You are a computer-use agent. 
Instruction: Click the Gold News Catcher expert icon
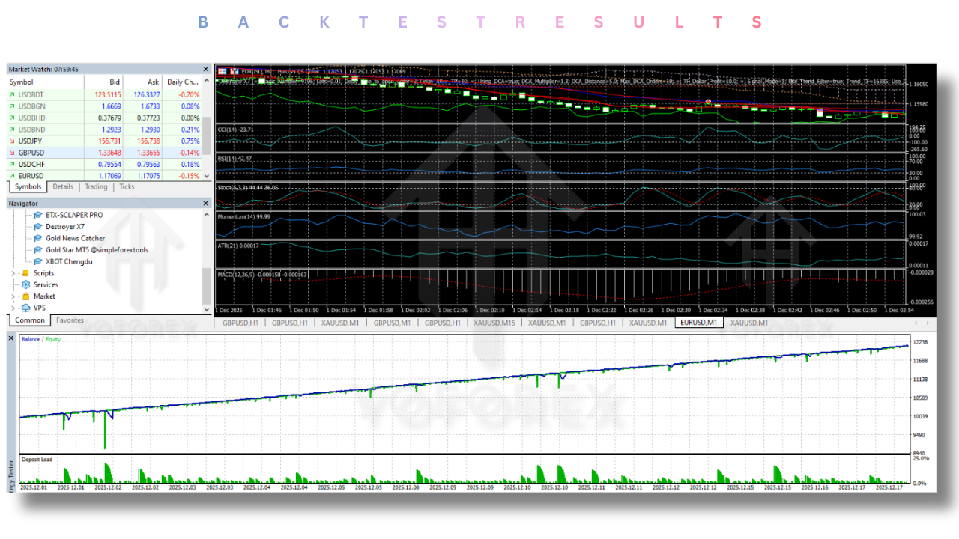tap(37, 238)
